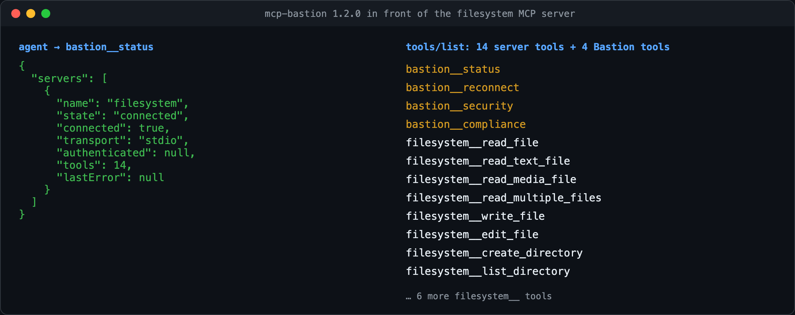795x315 pixels.
Task: Click the 'agent → bastion__status' heading
Action: point(86,47)
